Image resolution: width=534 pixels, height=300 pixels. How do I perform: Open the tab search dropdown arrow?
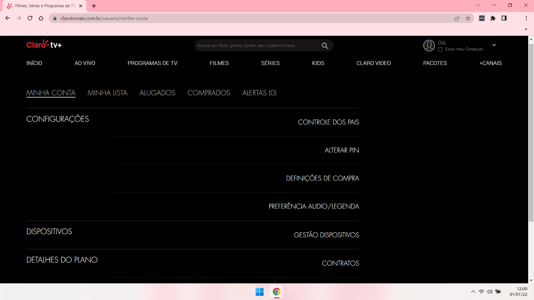click(x=478, y=5)
